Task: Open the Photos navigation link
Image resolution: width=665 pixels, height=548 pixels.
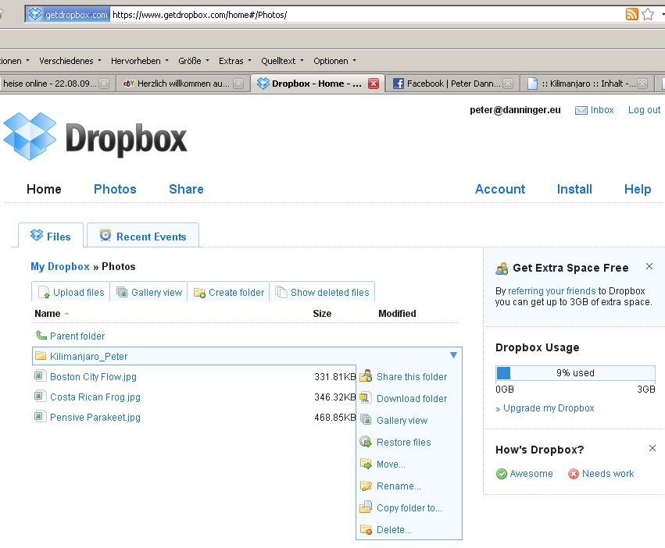Action: [x=115, y=189]
